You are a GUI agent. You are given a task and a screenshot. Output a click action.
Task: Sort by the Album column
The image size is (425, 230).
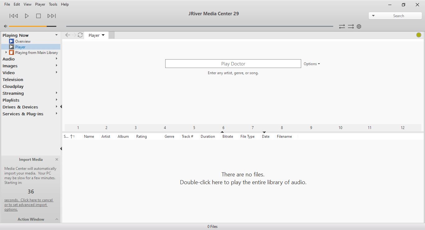pyautogui.click(x=123, y=137)
